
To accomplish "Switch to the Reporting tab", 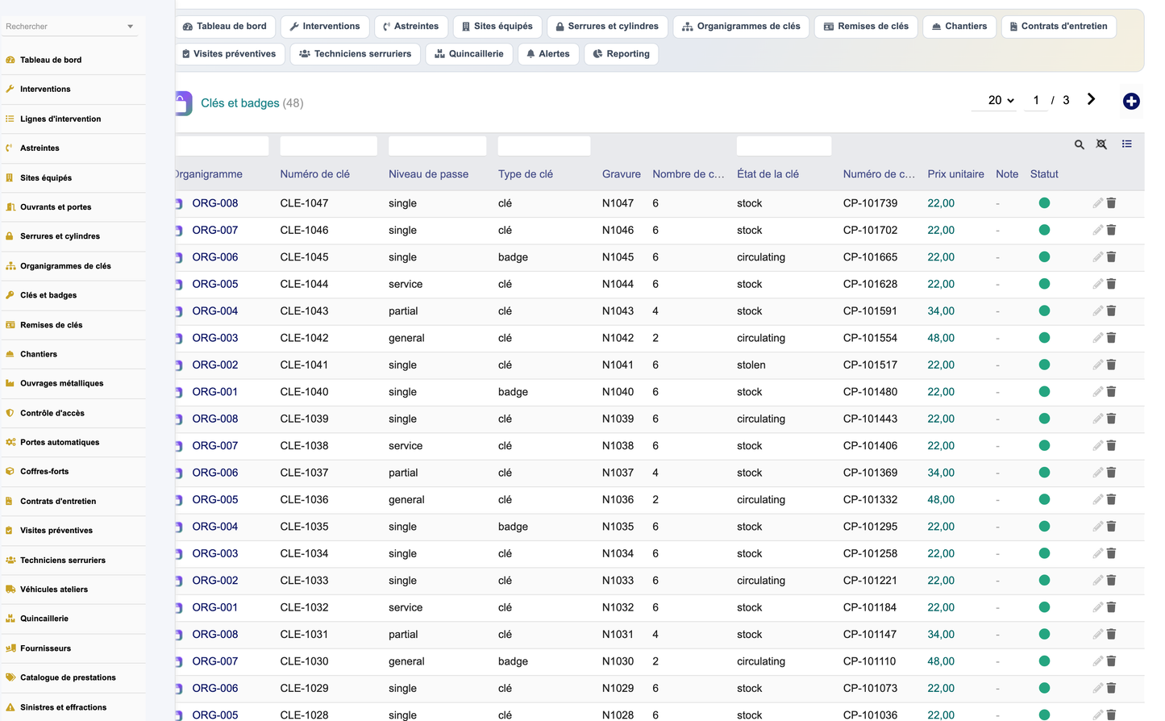I will click(x=621, y=54).
